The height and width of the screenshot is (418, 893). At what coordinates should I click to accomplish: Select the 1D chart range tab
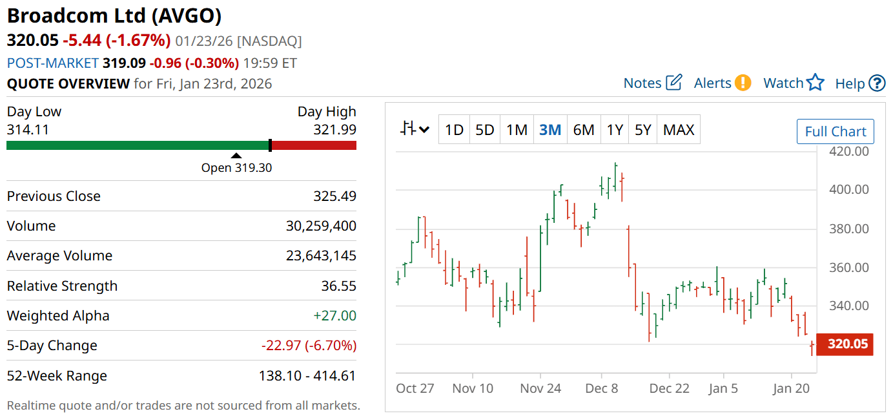tap(454, 130)
